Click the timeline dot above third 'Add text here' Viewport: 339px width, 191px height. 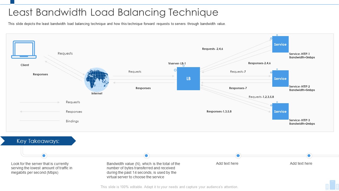pyautogui.click(x=238, y=155)
